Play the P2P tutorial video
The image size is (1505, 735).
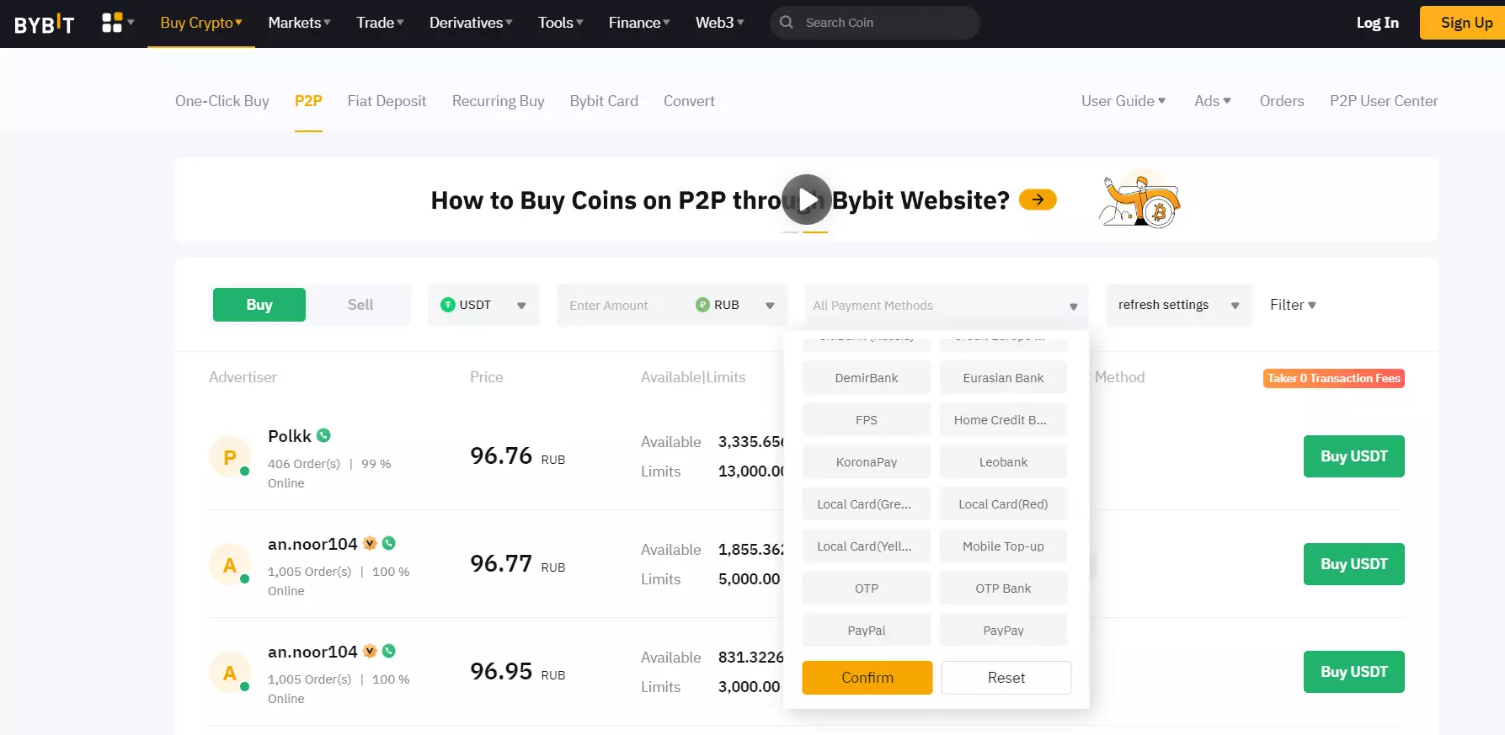(x=806, y=200)
